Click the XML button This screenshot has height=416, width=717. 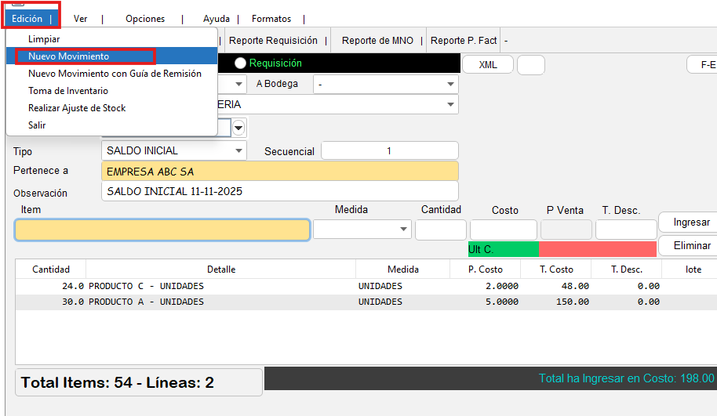tap(487, 65)
